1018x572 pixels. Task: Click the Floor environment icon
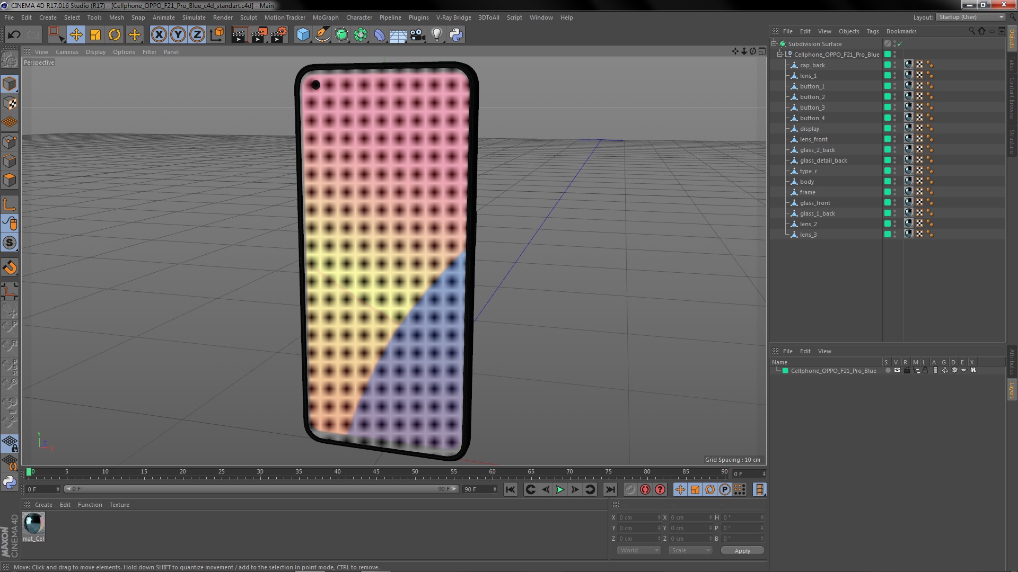coord(398,35)
